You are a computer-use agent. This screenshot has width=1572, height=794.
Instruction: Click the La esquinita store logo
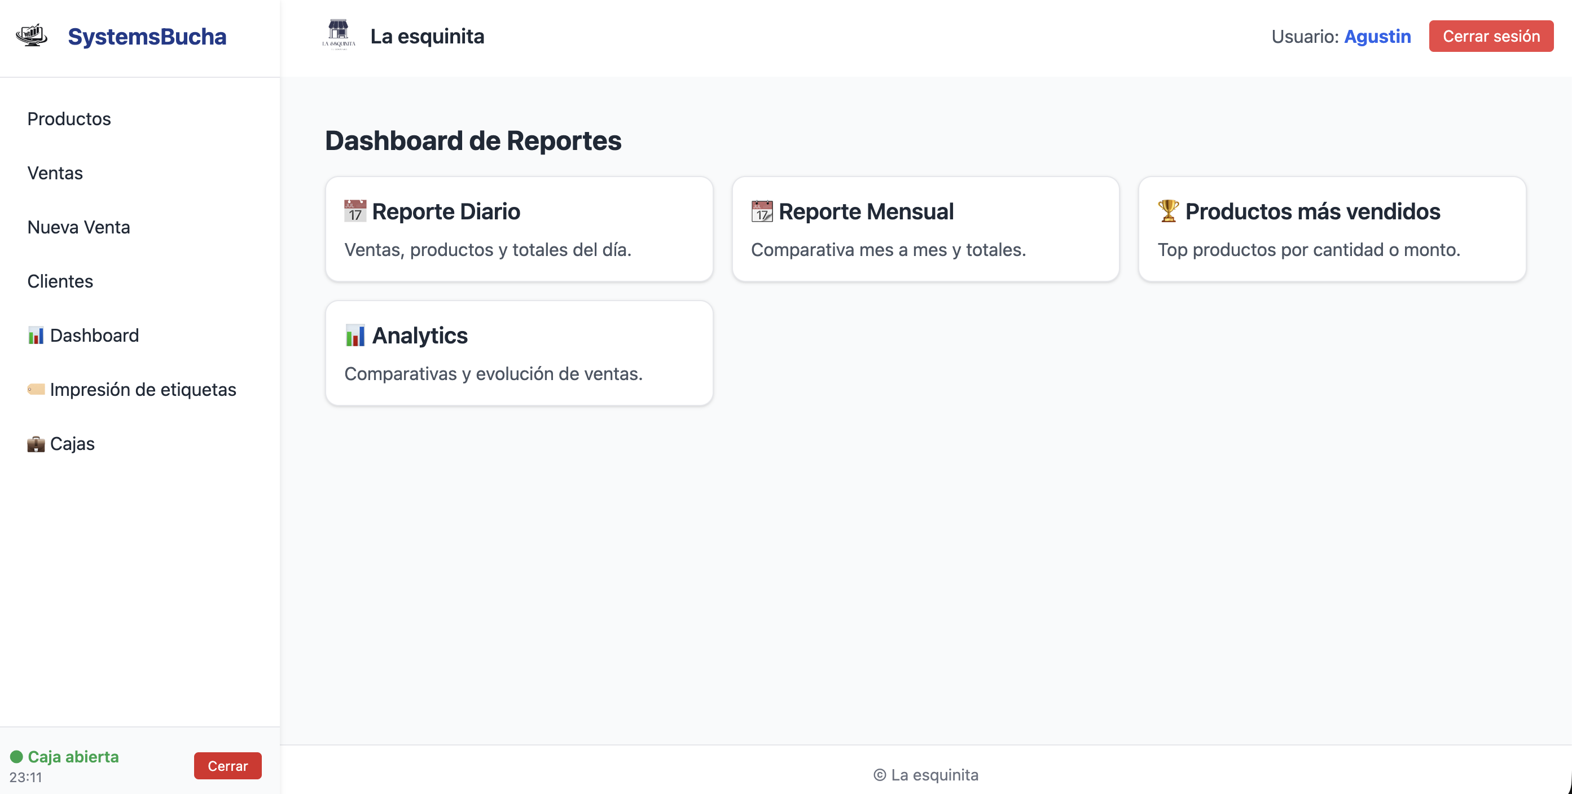339,35
